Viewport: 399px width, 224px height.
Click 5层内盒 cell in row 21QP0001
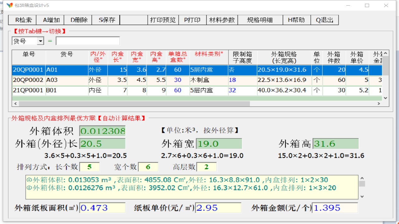pyautogui.click(x=209, y=91)
